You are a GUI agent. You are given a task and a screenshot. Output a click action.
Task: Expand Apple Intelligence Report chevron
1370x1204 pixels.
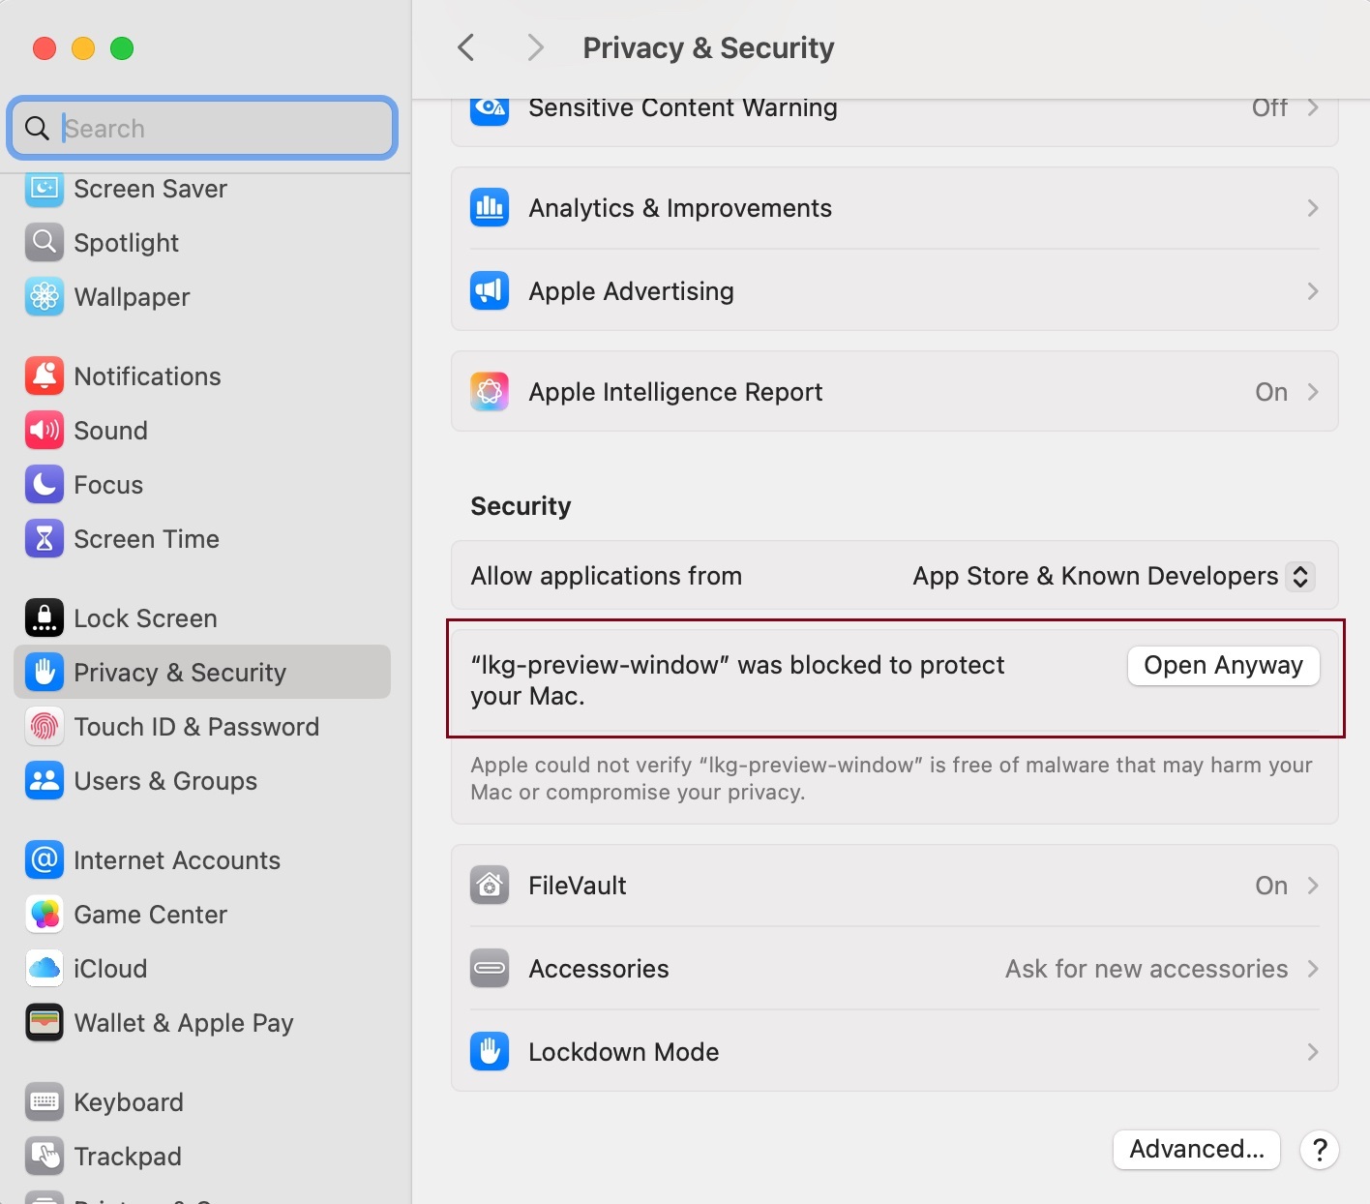[1313, 392]
